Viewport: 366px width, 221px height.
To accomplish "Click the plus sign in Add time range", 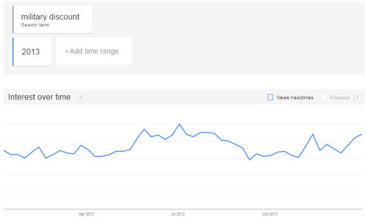I will (x=66, y=51).
